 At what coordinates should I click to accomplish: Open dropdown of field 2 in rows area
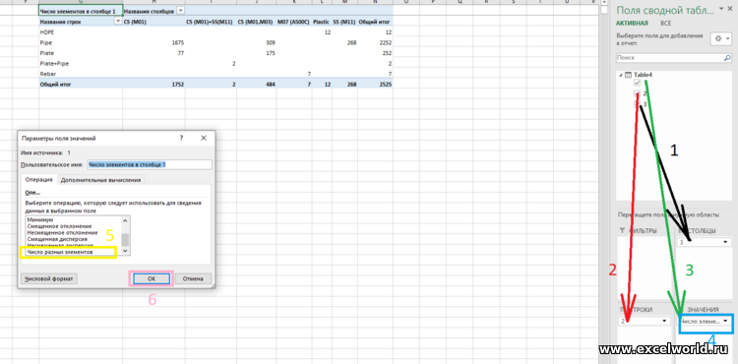[664, 321]
